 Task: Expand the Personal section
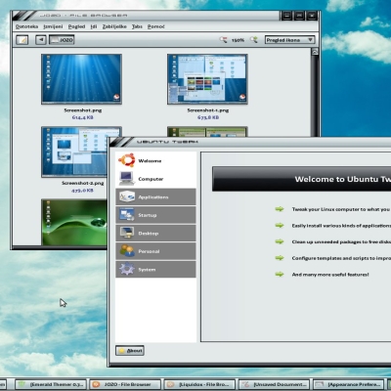(155, 251)
